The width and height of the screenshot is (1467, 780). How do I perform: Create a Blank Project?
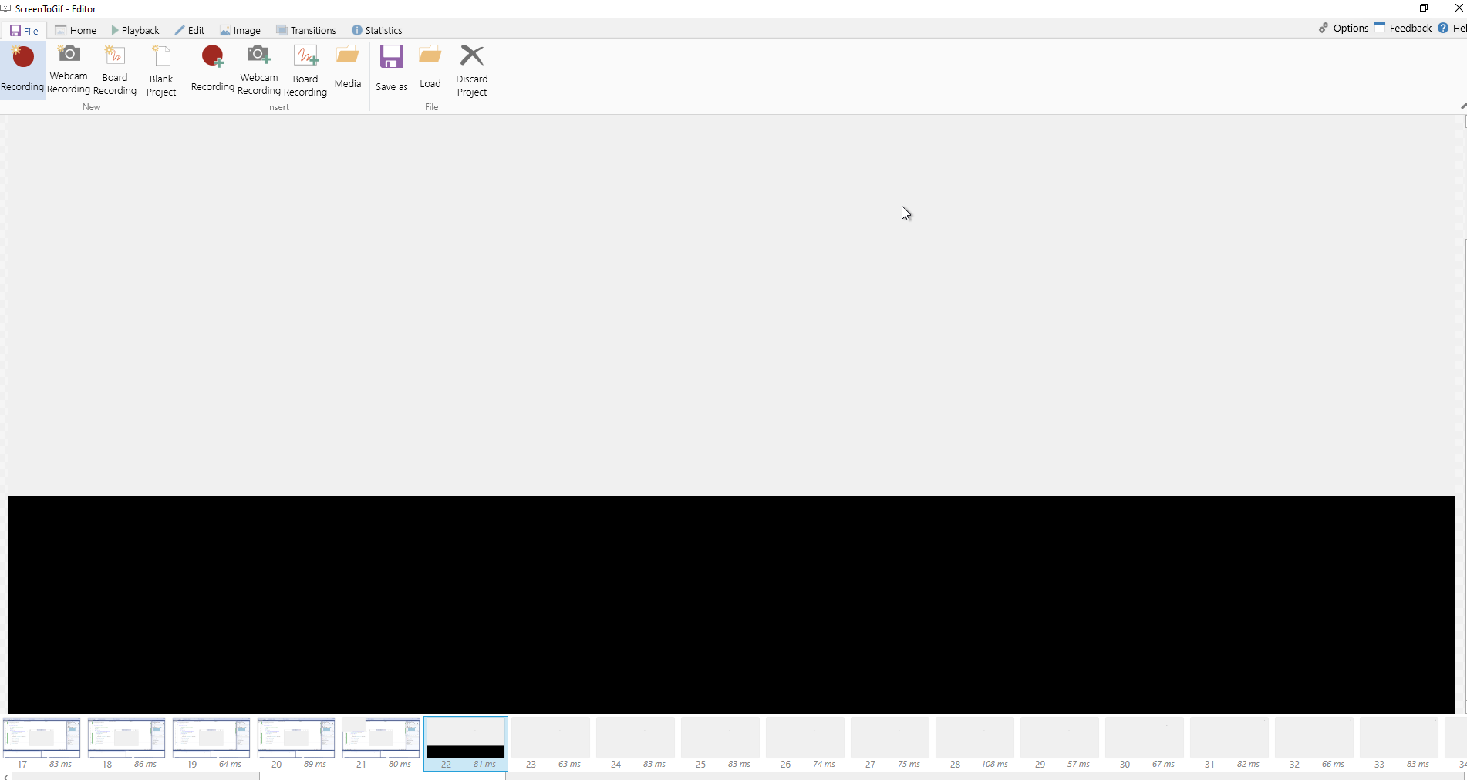(x=160, y=68)
